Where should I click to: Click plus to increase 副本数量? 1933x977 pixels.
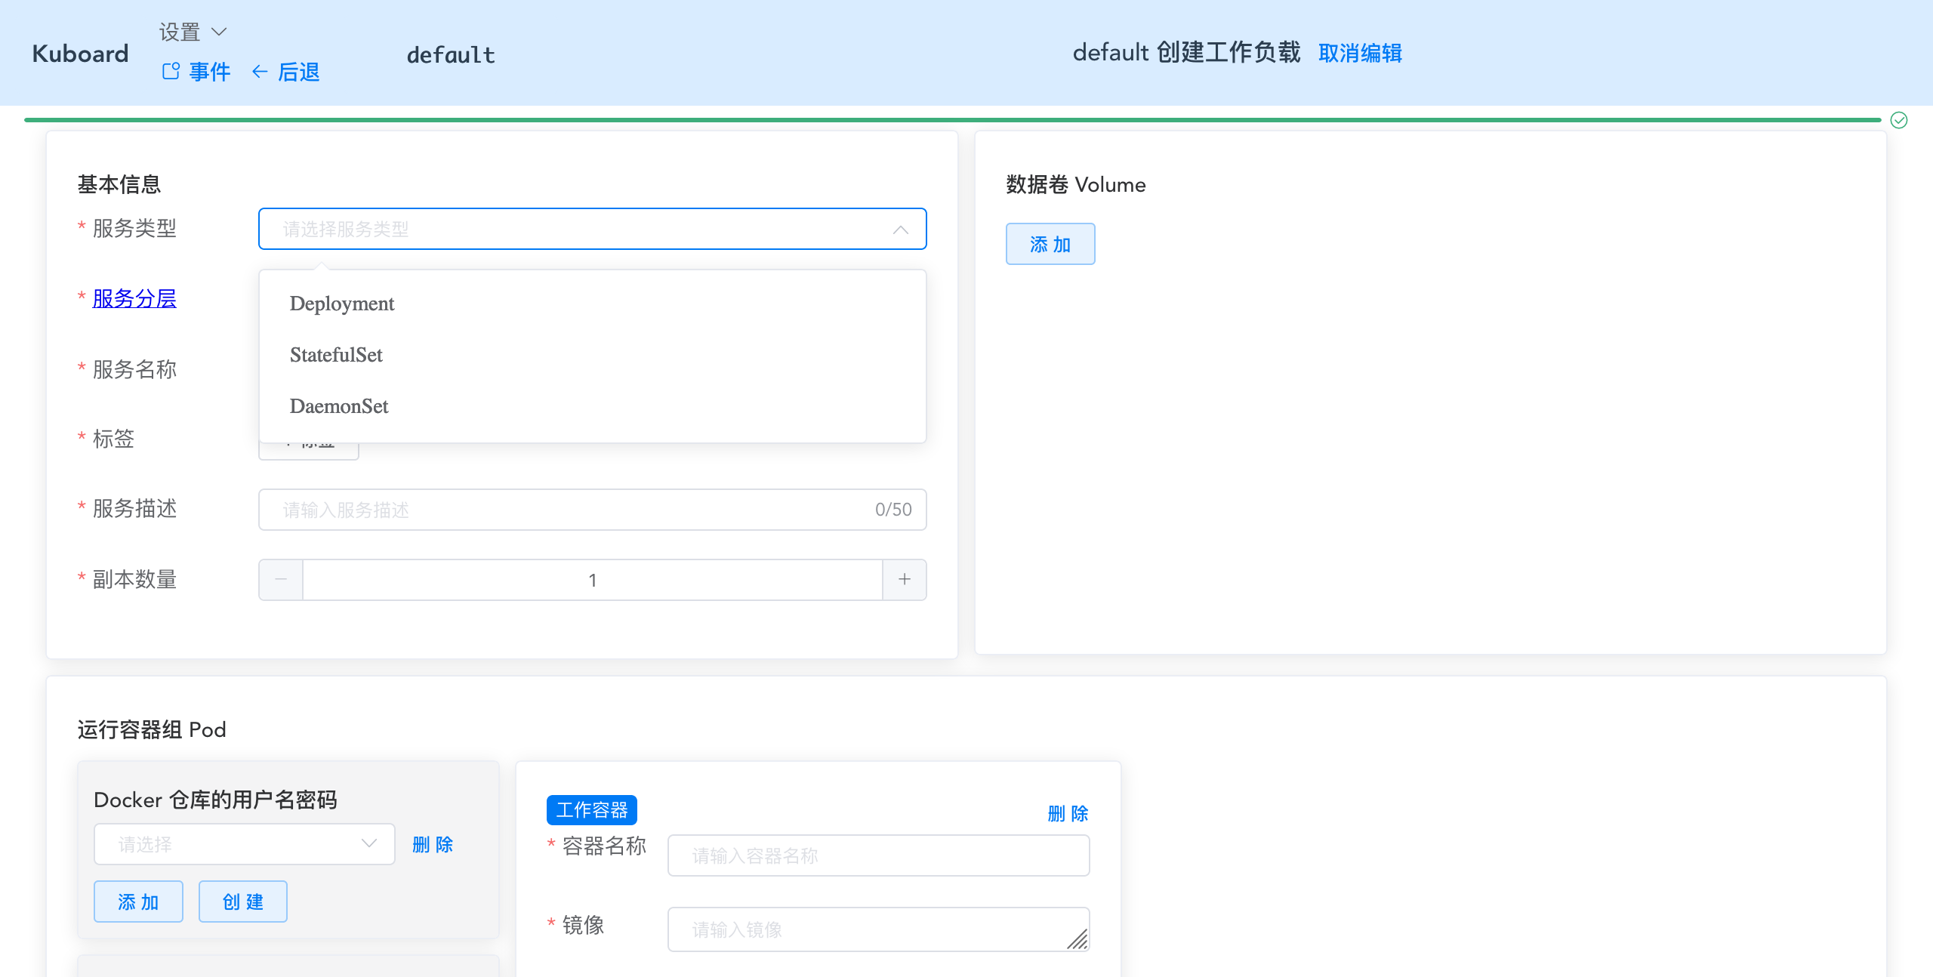(905, 579)
